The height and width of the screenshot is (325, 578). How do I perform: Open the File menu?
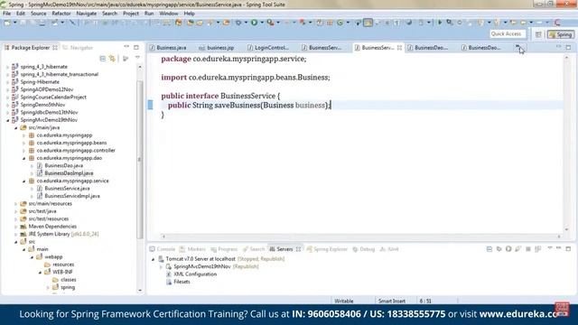tap(6, 14)
